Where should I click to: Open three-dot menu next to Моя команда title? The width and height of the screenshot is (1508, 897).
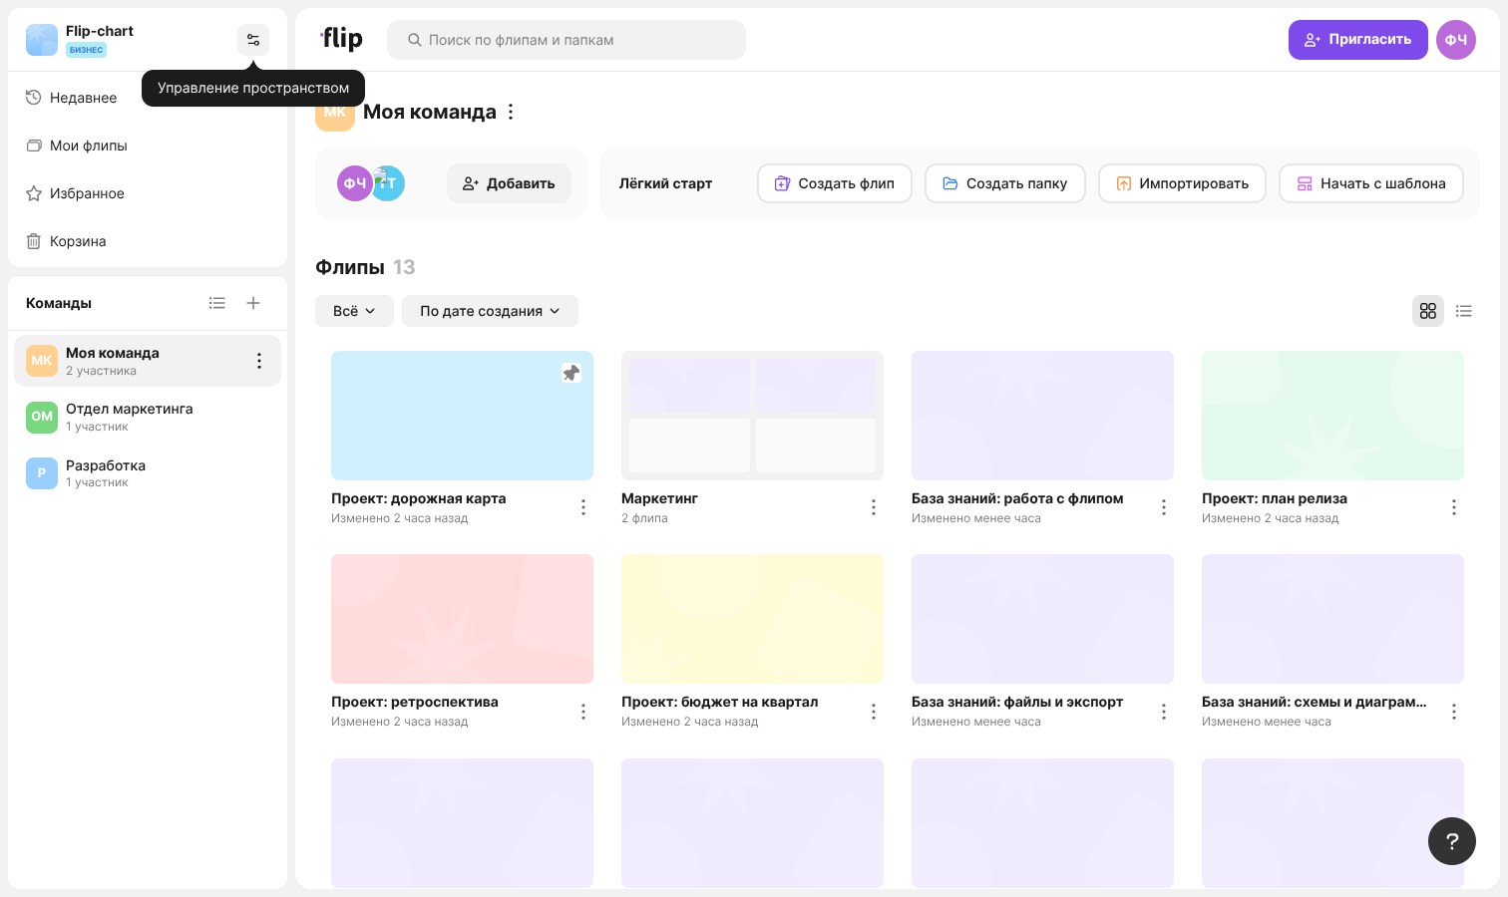click(x=511, y=112)
